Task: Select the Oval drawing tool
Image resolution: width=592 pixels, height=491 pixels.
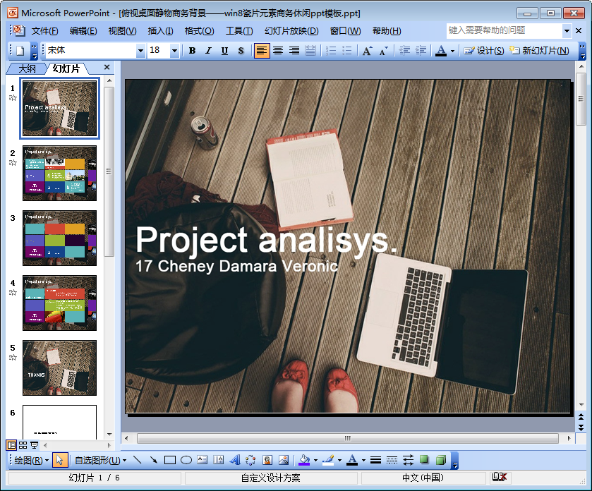Action: (186, 460)
